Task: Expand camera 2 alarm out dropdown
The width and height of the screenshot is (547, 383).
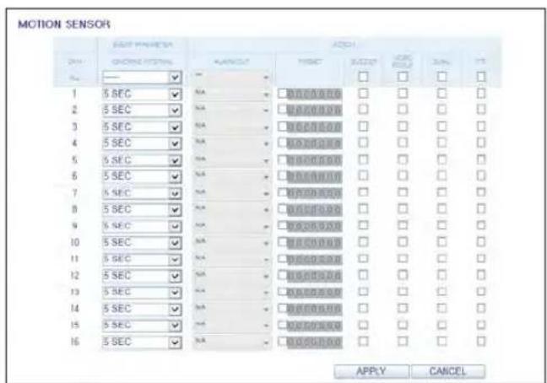Action: 232,111
